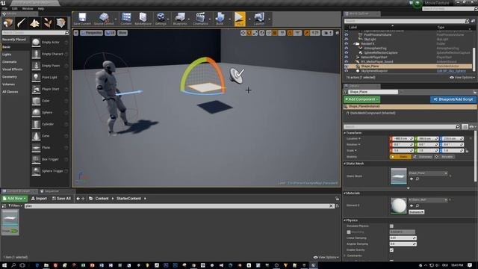Screen dimensions: 478x269
Task: Select the Landscape mode icon
Action: (x=34, y=23)
